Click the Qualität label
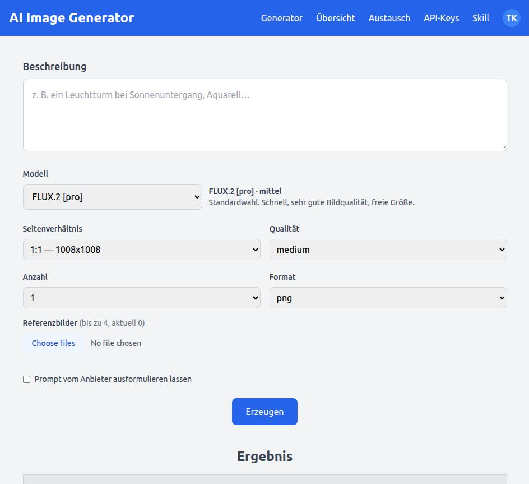Image resolution: width=529 pixels, height=484 pixels. pos(284,229)
